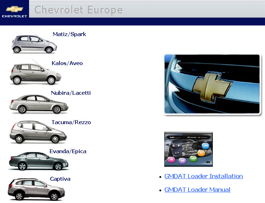Click the GMDAT loader screenshot thumbnail
Screen dimensions: 265x203
pyautogui.click(x=188, y=149)
